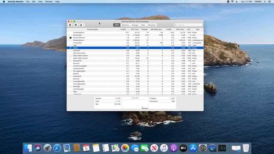Open Maps icon in Dock
This screenshot has width=274, height=154.
click(x=115, y=148)
